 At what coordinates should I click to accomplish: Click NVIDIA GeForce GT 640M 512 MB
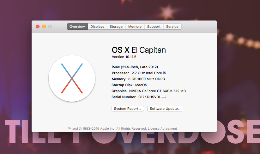tap(158, 91)
